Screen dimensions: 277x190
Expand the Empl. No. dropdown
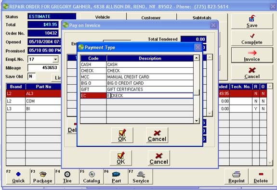pos(55,59)
